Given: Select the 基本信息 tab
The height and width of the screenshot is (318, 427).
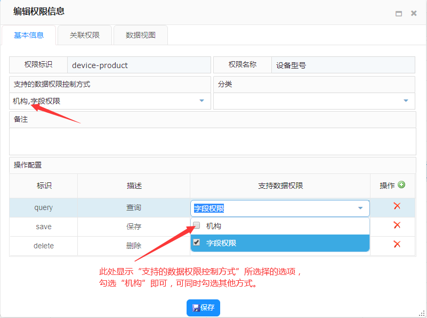Looking at the screenshot, I should pyautogui.click(x=29, y=35).
